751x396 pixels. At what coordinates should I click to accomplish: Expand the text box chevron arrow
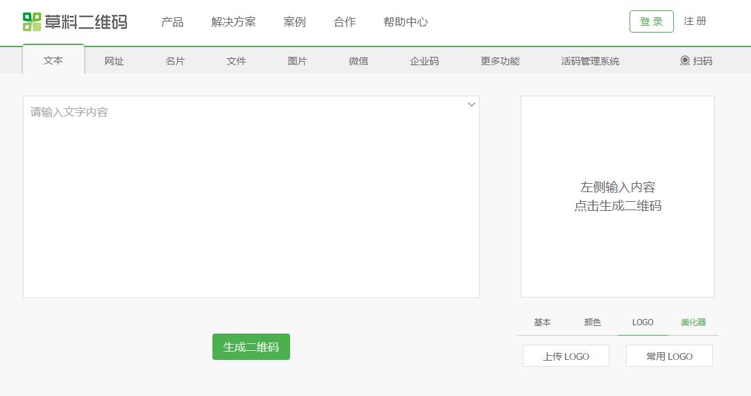click(471, 105)
